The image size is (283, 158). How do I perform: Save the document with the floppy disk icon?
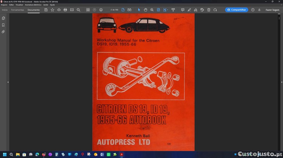point(46,10)
